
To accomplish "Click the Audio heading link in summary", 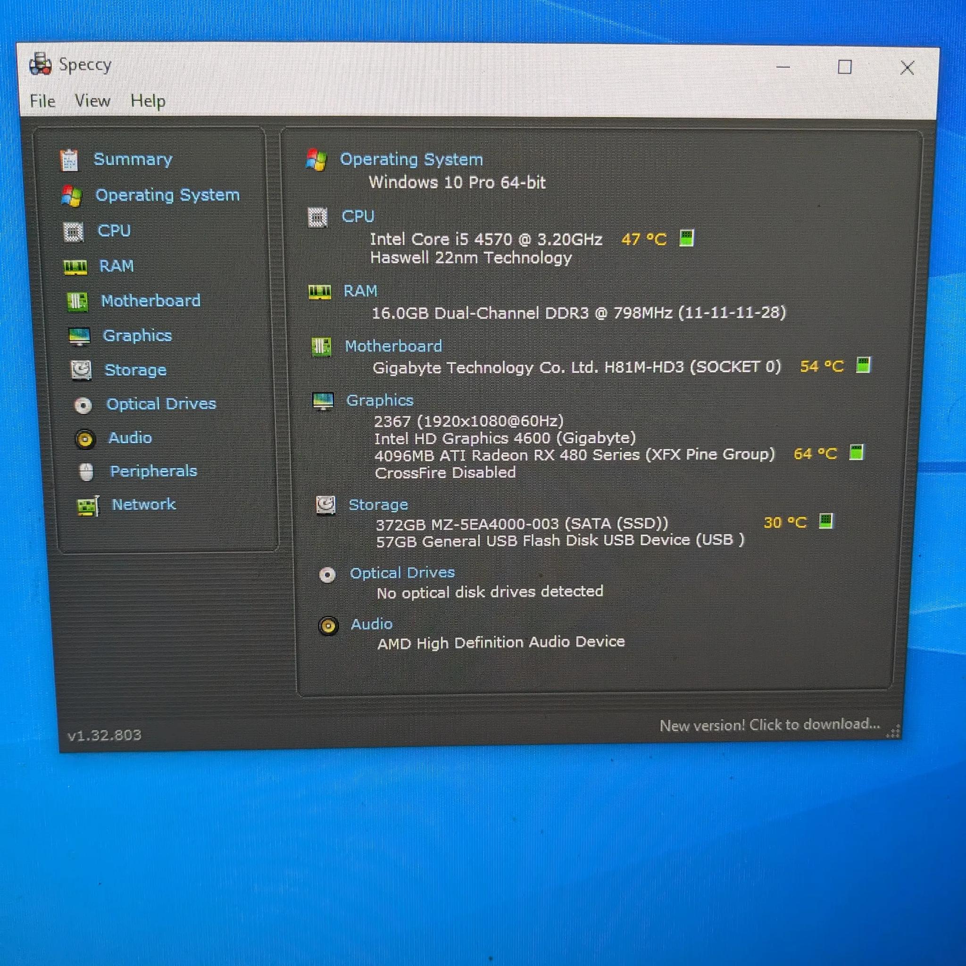I will [x=372, y=624].
